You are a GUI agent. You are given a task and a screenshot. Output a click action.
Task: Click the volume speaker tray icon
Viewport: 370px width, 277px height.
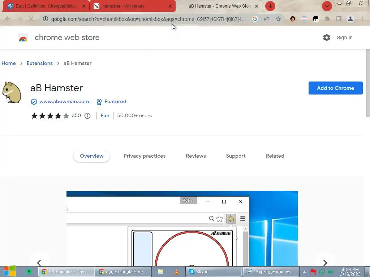coord(330,272)
